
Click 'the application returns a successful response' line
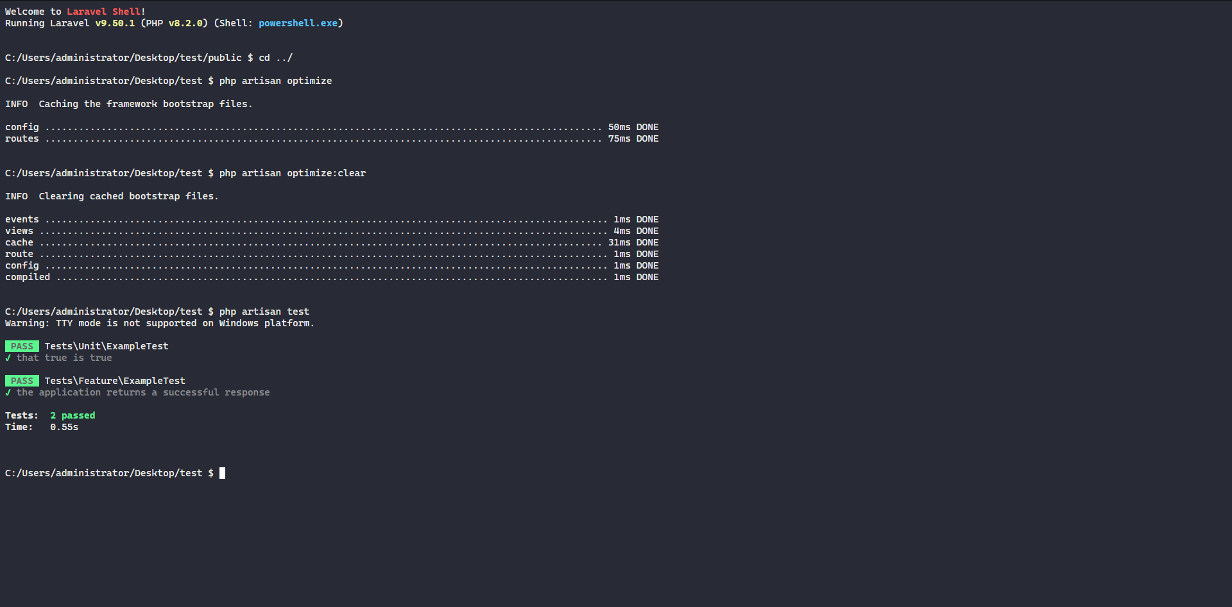tap(143, 392)
